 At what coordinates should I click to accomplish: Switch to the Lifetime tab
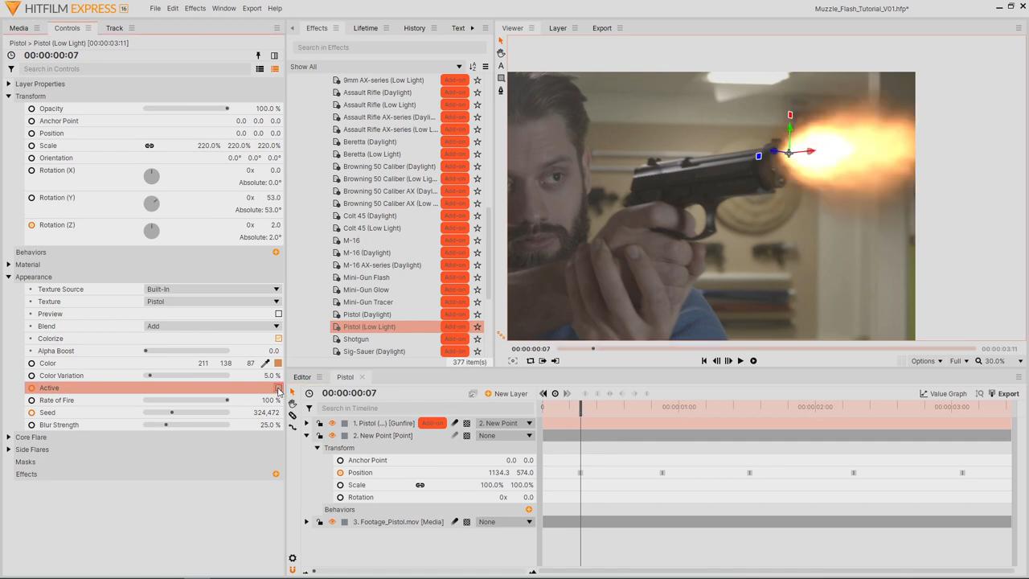tap(365, 28)
